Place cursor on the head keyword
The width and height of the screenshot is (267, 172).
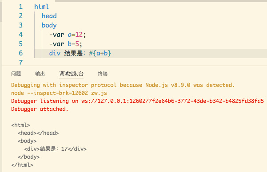tap(49, 16)
